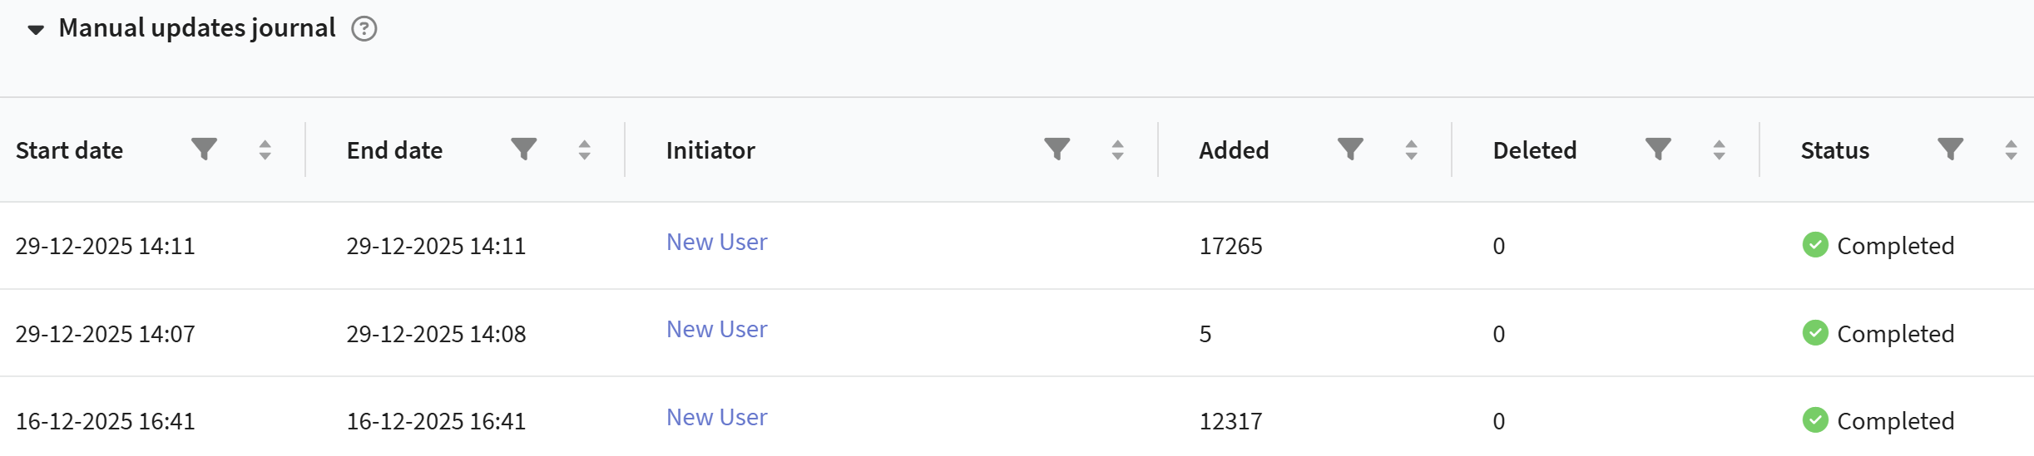The height and width of the screenshot is (456, 2034).
Task: Open the Status column filter
Action: click(1950, 150)
